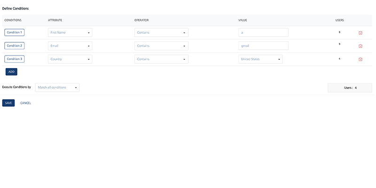Expand Condition 1 Contains operator dropdown
The image size is (376, 188).
click(161, 33)
